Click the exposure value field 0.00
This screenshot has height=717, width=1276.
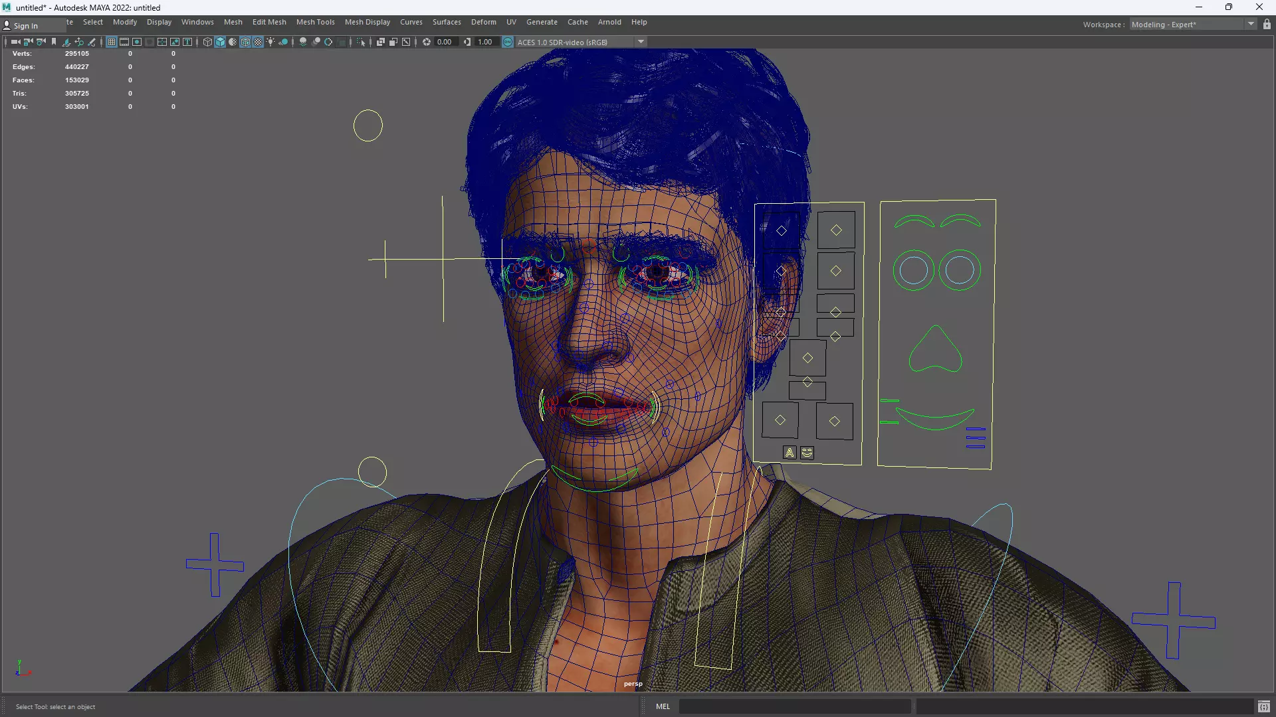(445, 42)
